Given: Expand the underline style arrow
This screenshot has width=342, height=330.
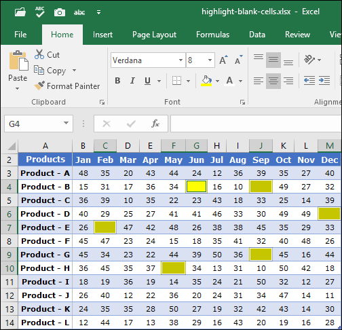Looking at the screenshot, I should pyautogui.click(x=159, y=81).
